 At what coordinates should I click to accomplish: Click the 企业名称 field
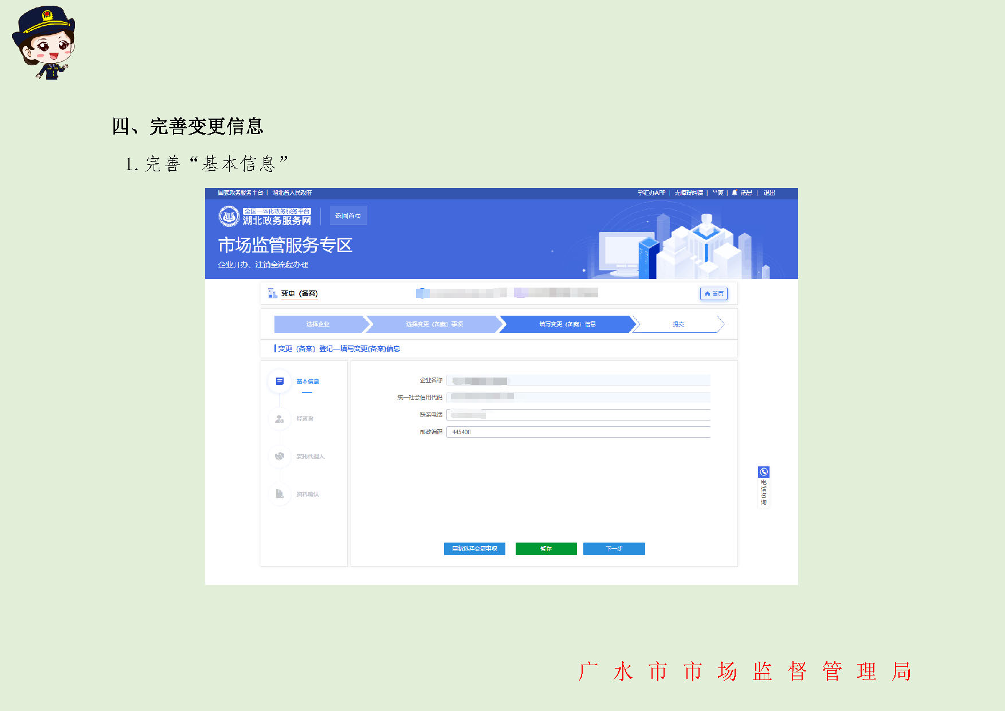pyautogui.click(x=578, y=380)
